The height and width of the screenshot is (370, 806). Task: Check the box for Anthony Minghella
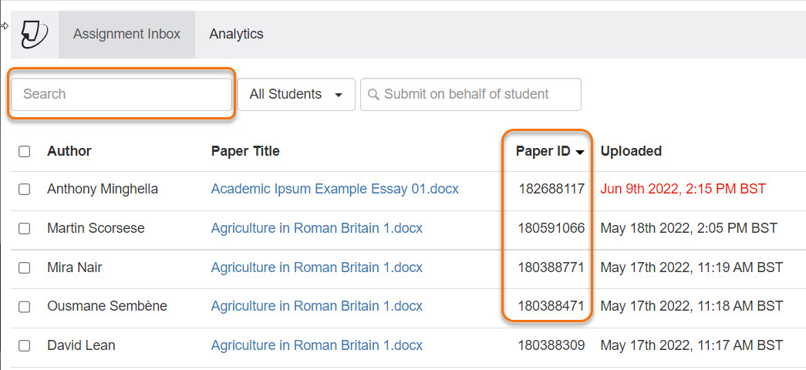pyautogui.click(x=25, y=189)
